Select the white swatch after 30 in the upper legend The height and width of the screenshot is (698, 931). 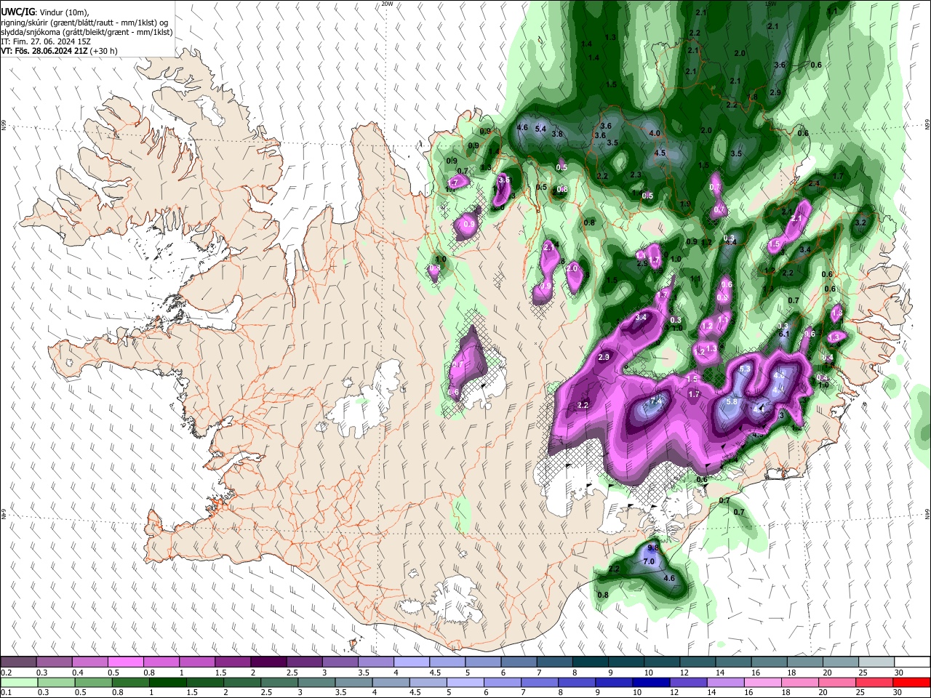911,662
